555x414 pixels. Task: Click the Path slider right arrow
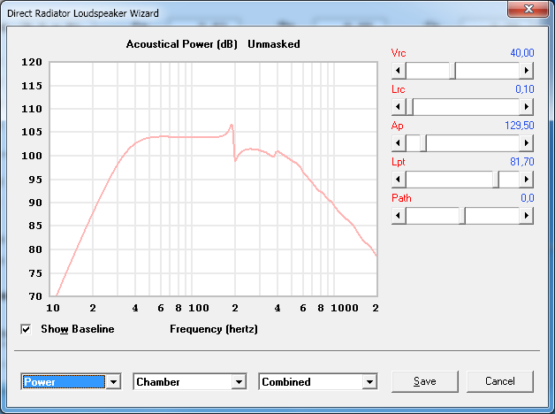click(x=527, y=215)
